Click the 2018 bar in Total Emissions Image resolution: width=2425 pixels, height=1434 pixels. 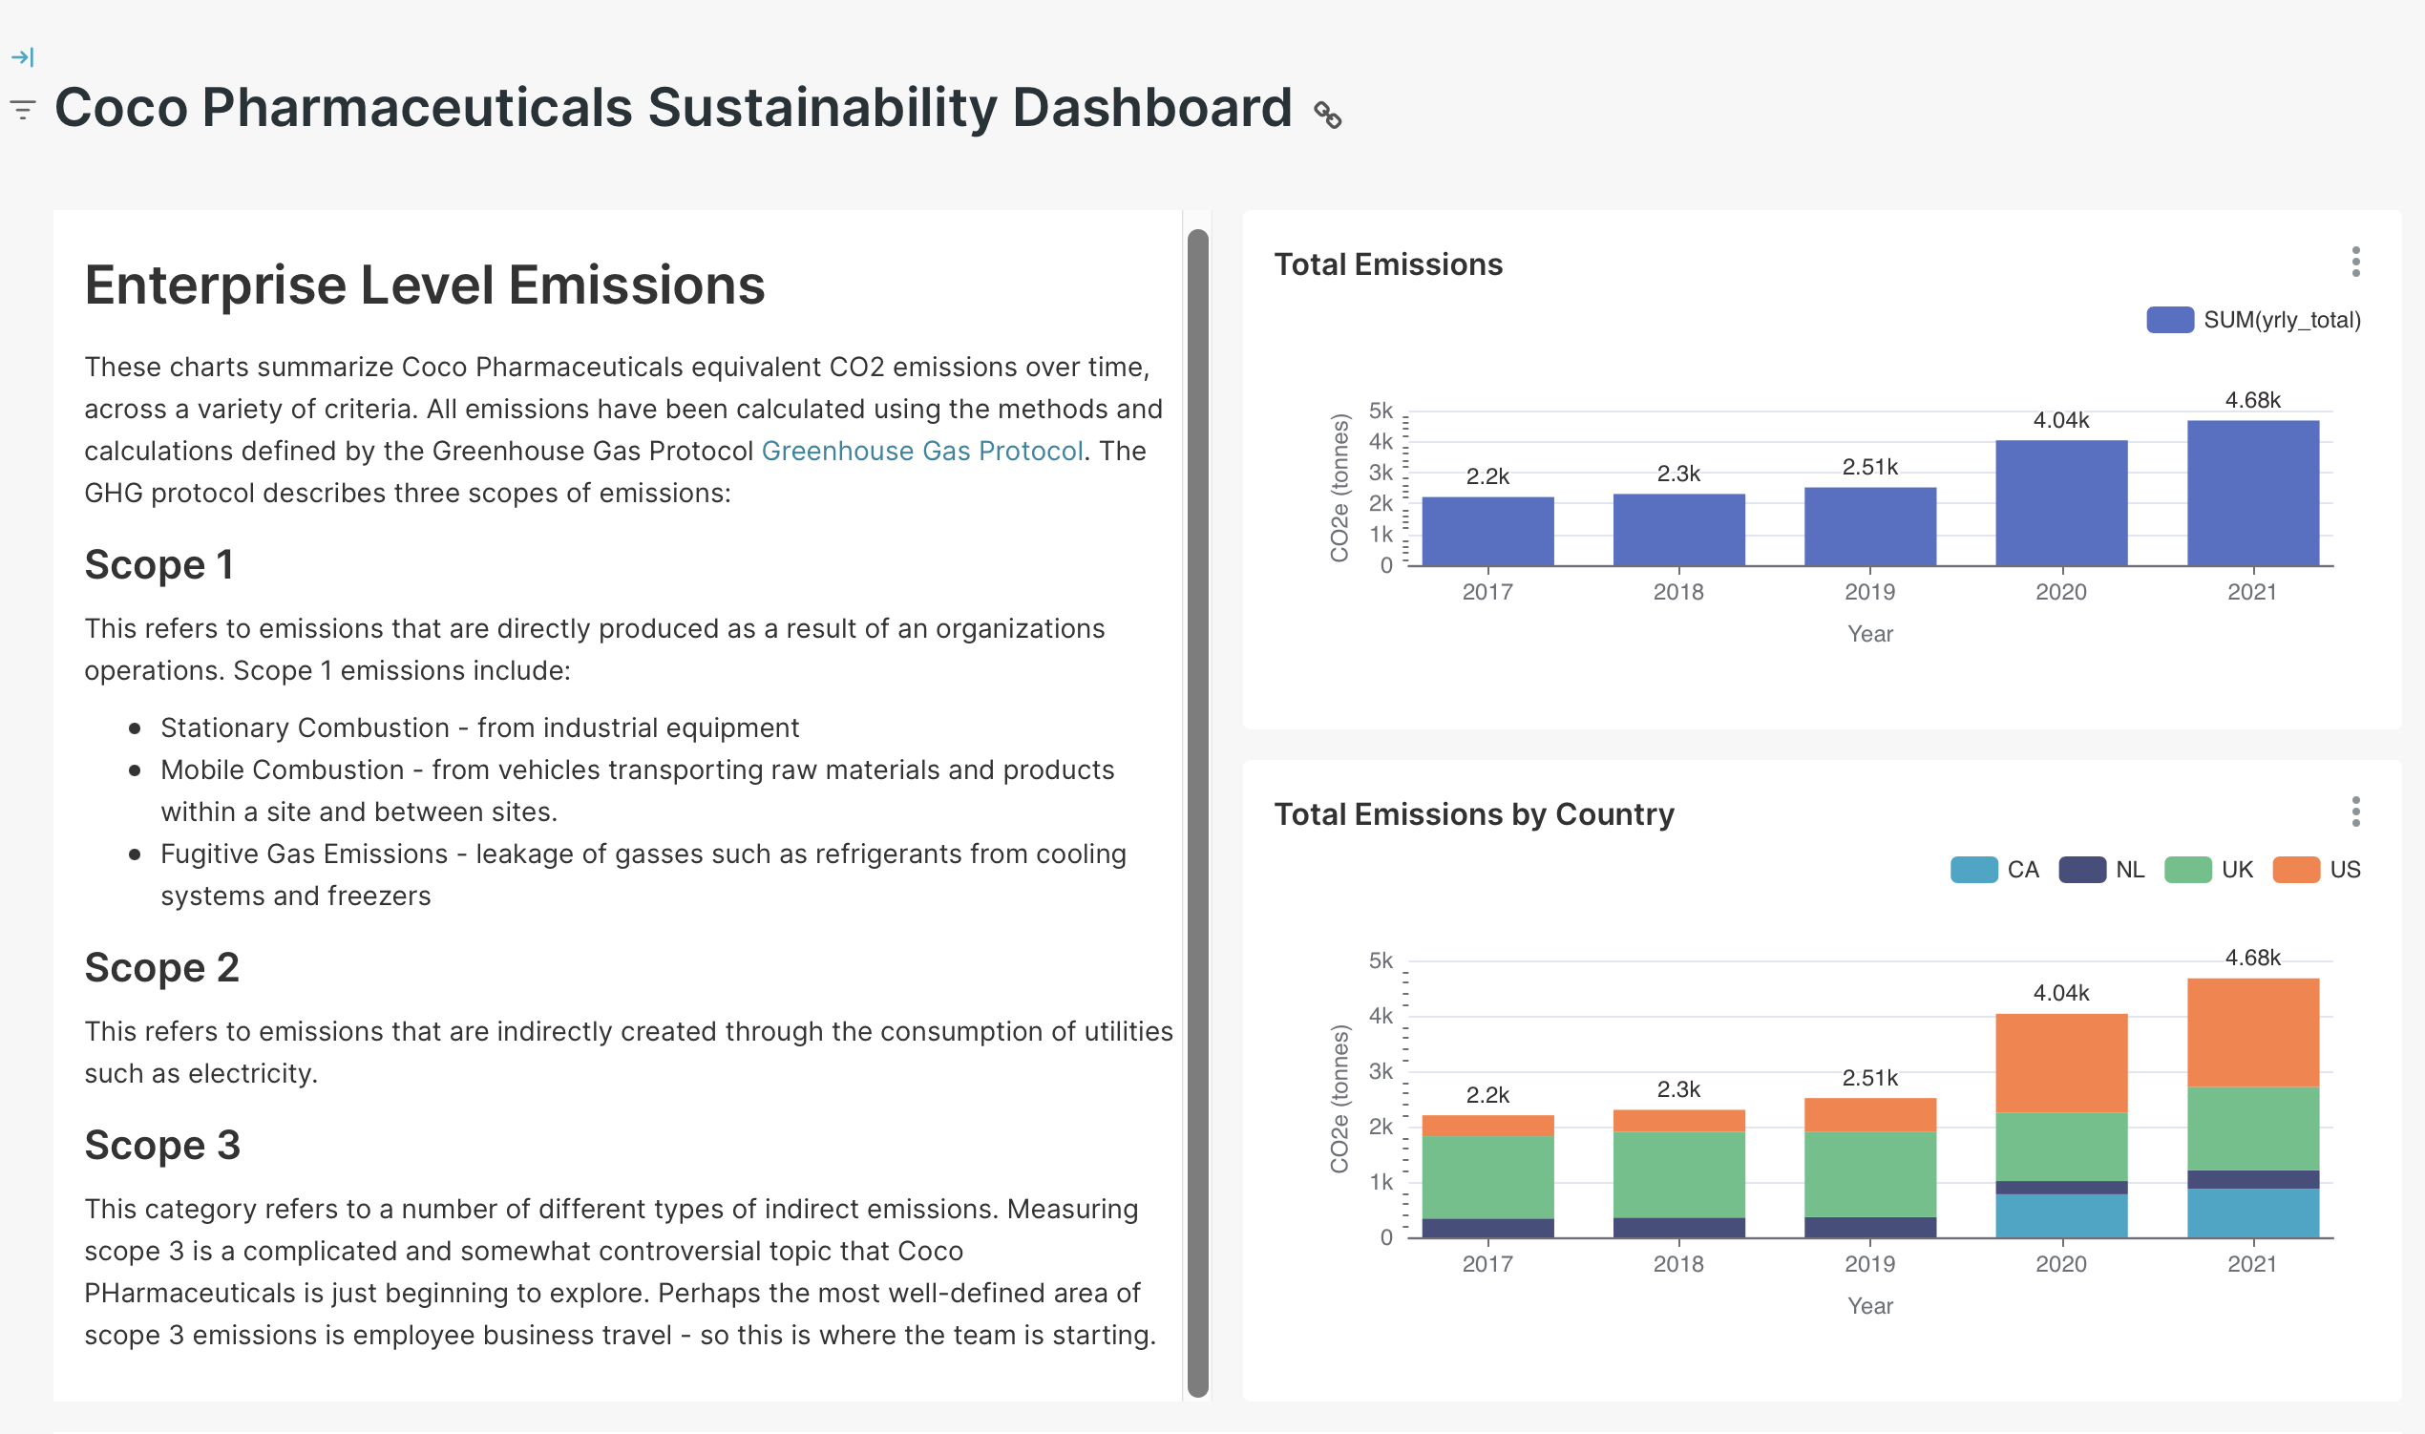pos(1679,530)
